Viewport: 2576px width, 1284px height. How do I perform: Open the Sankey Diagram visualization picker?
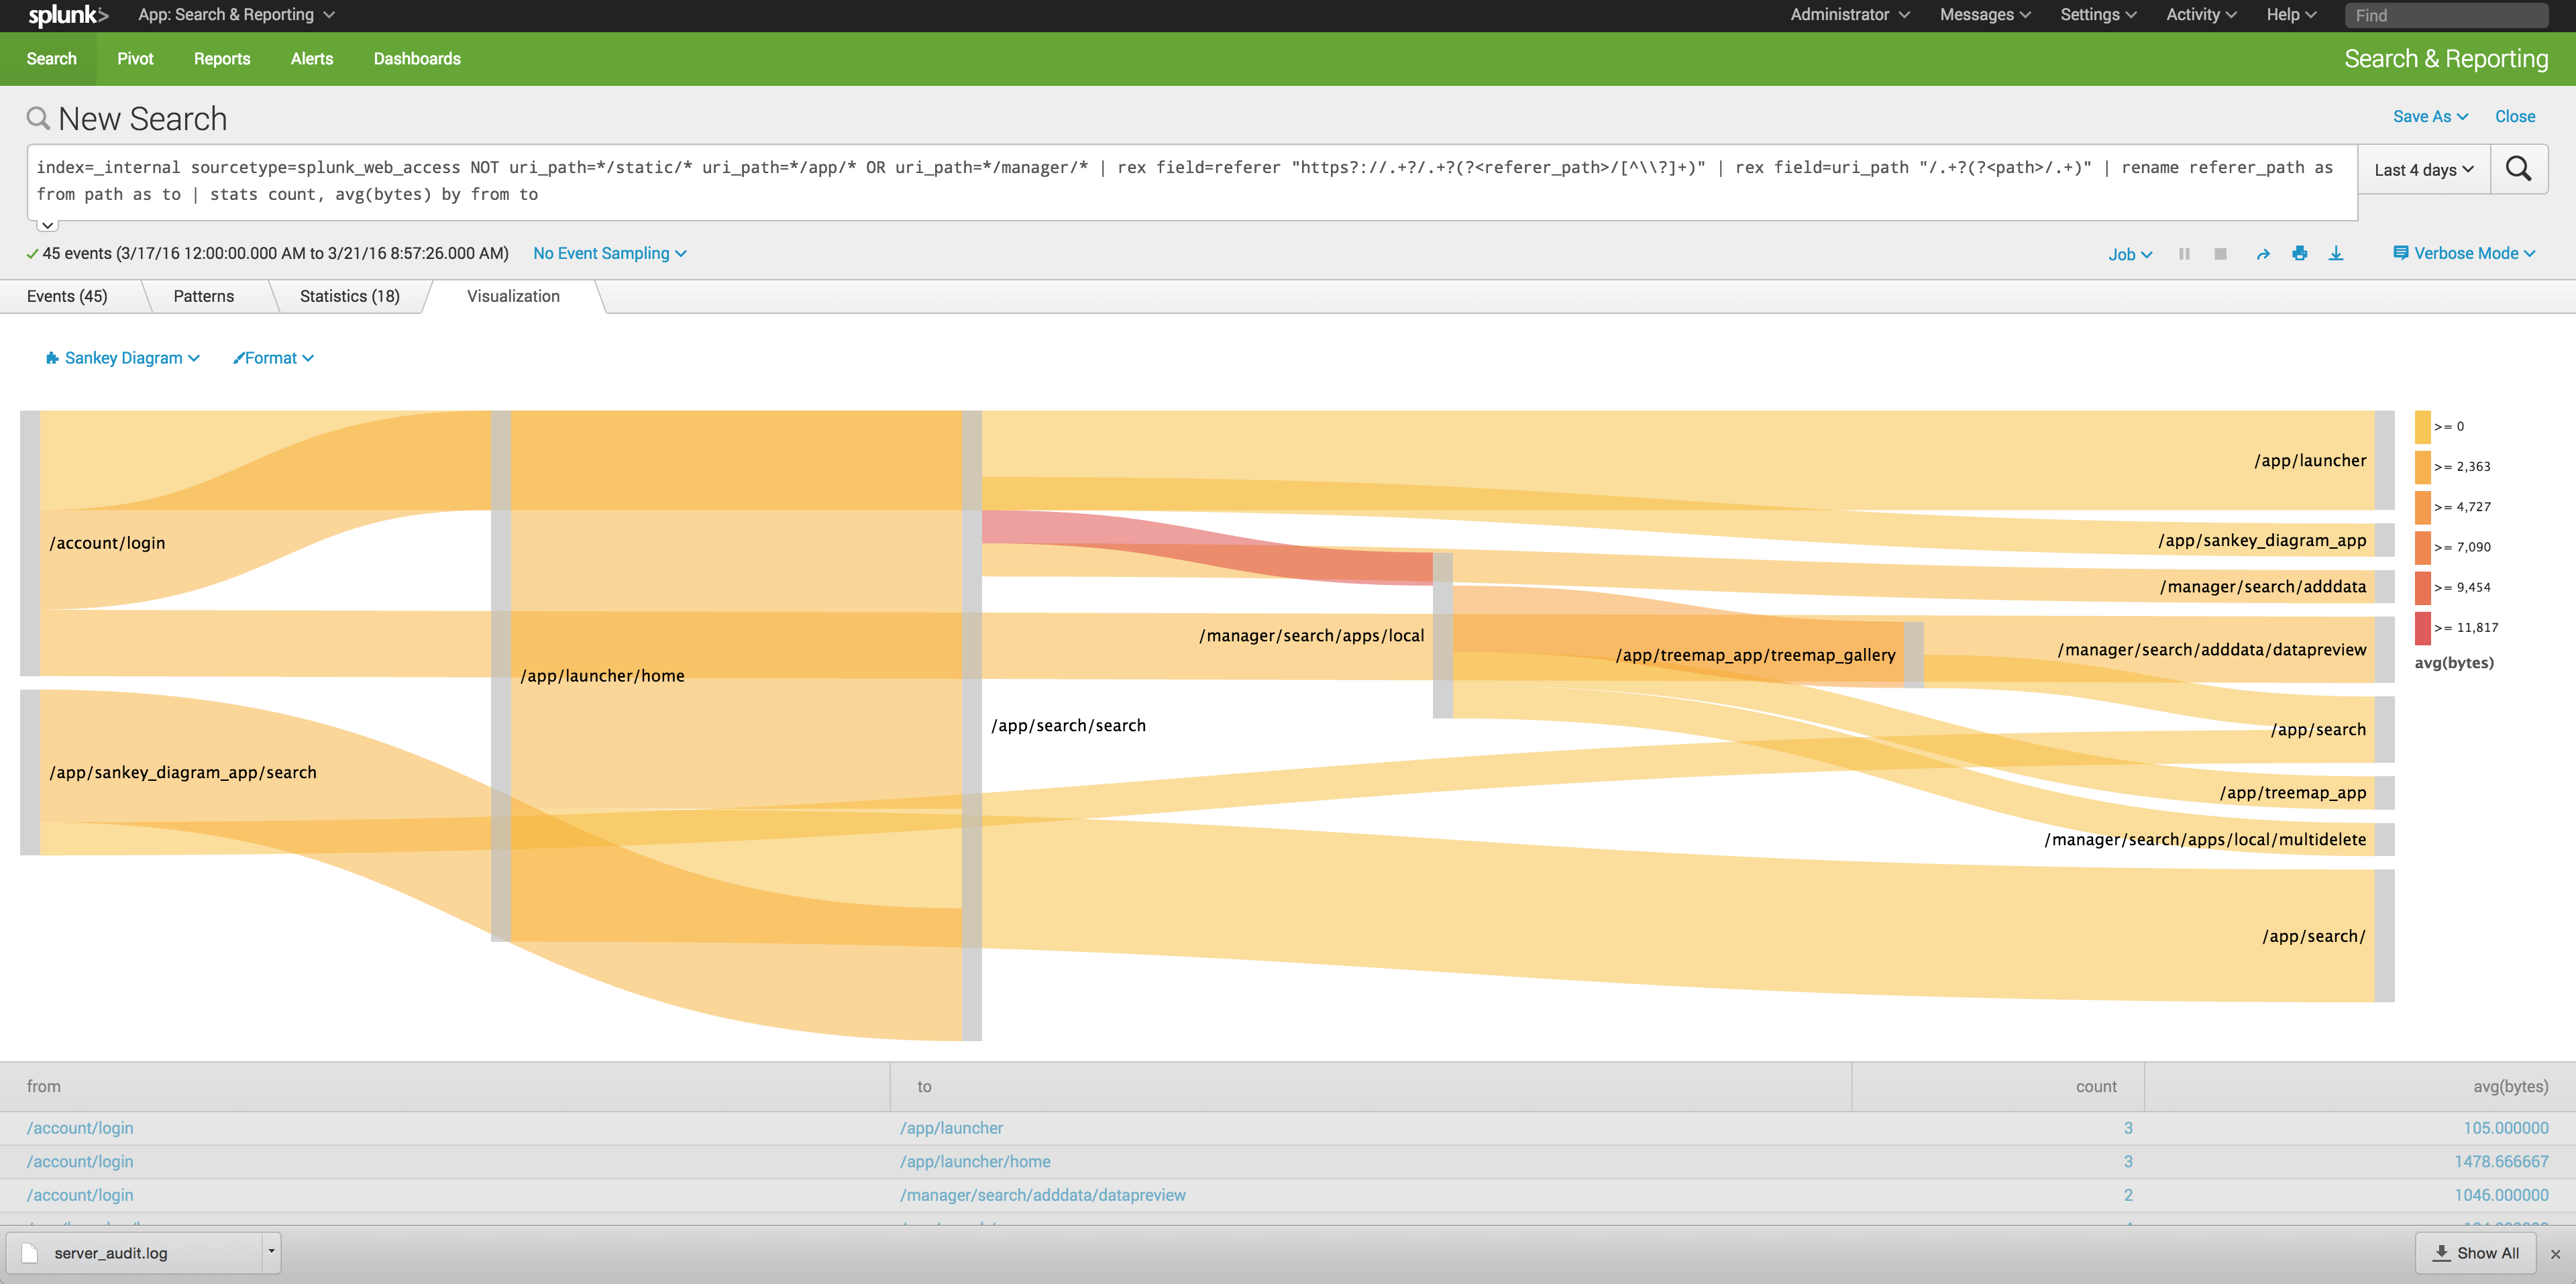[122, 357]
